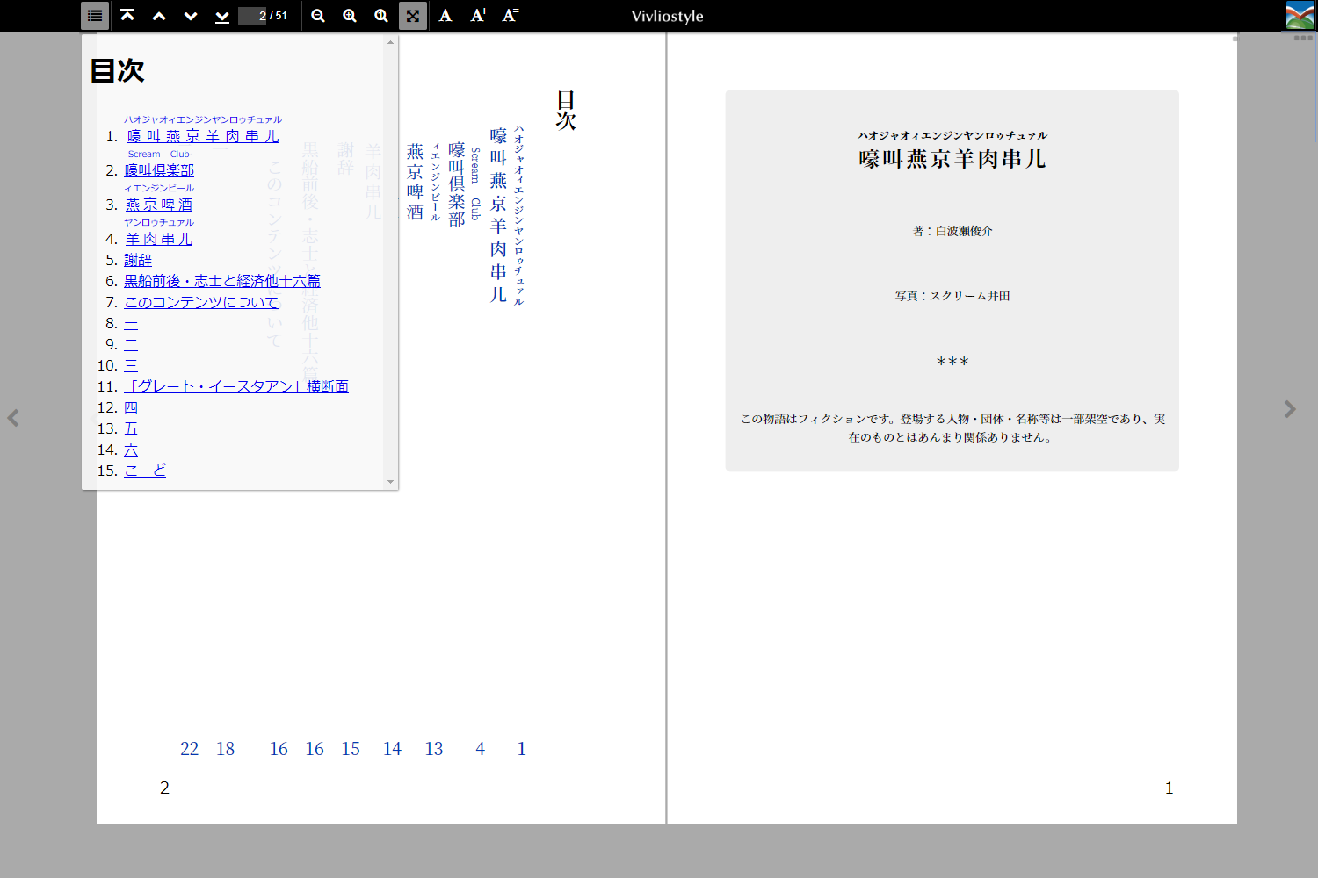The image size is (1318, 878).
Task: Decrease the text size
Action: click(446, 16)
